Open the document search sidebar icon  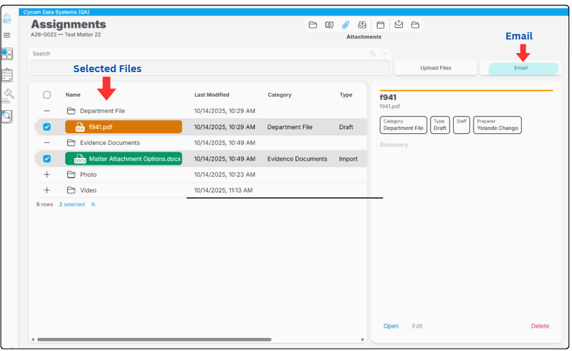tap(7, 116)
